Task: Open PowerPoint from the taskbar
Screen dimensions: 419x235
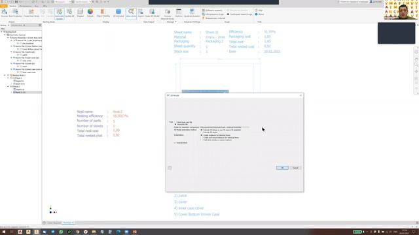Action: [x=135, y=232]
